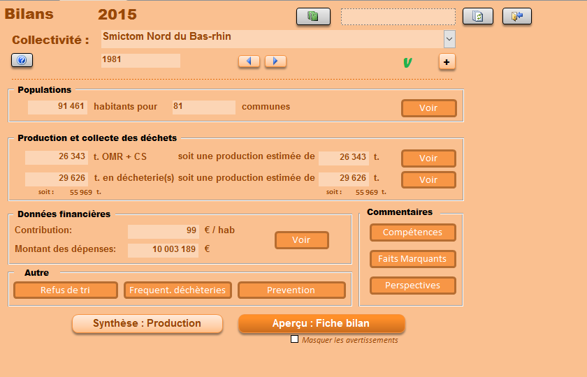Click Voir button for OMR + CS row
587x377 pixels.
tap(428, 158)
